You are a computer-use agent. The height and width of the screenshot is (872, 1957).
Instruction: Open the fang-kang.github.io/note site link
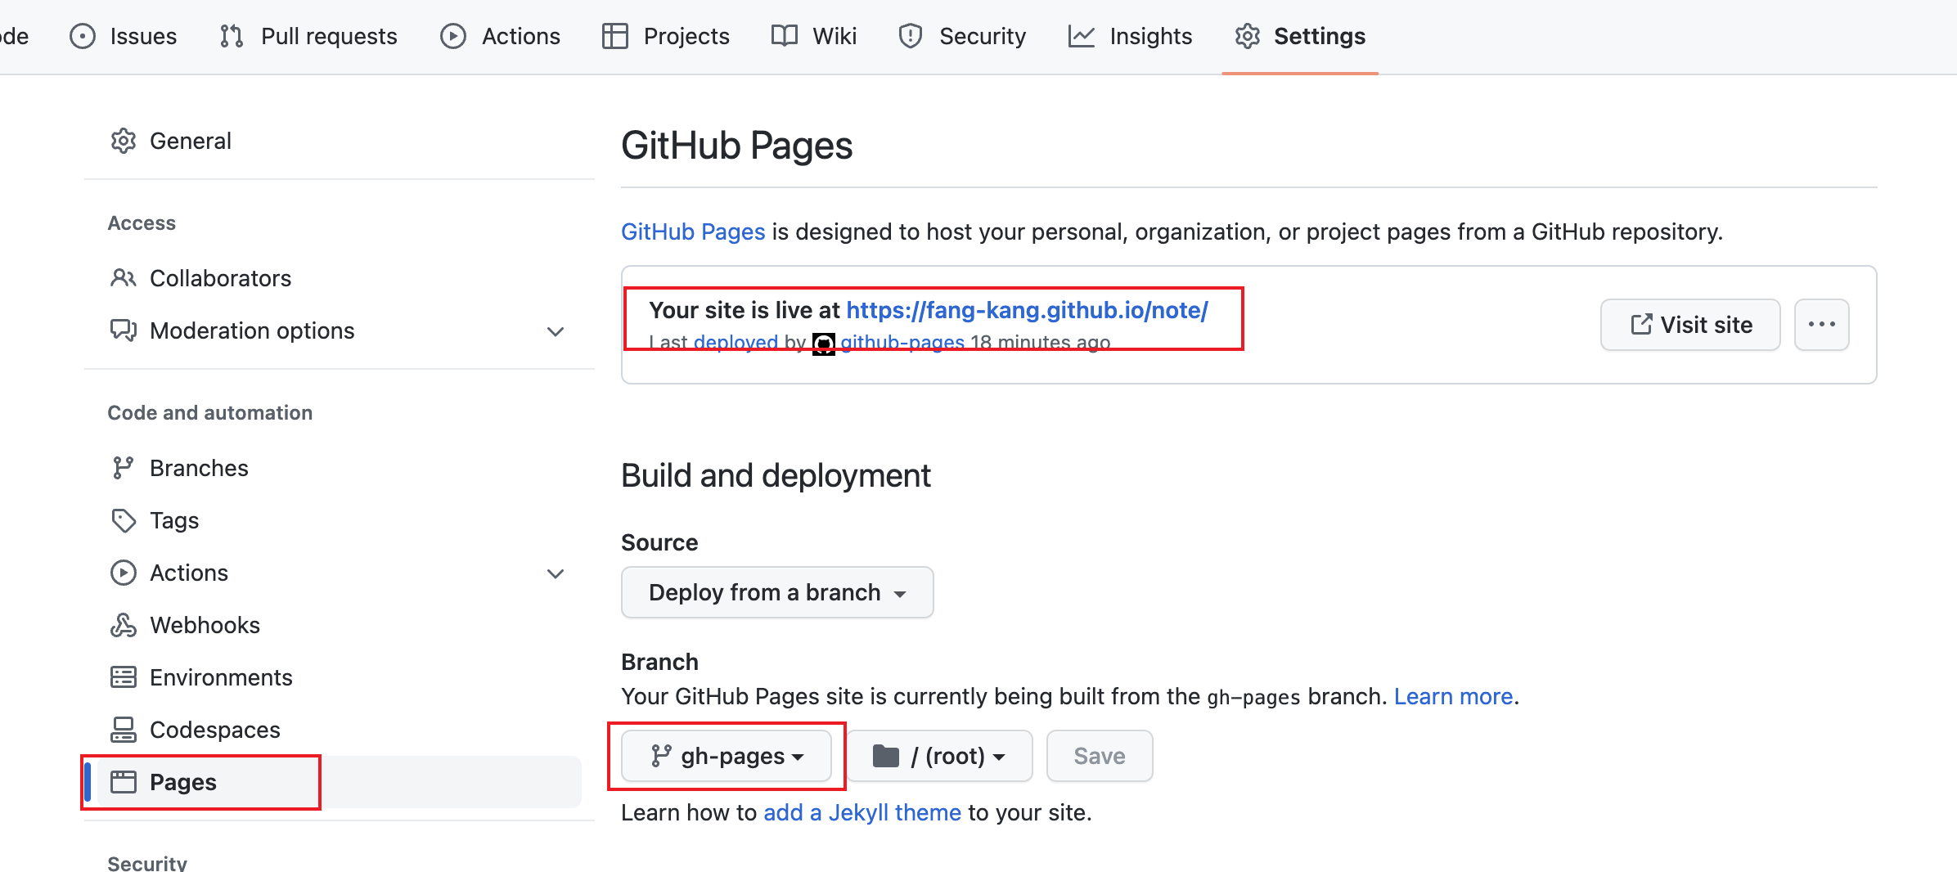[x=1027, y=310]
